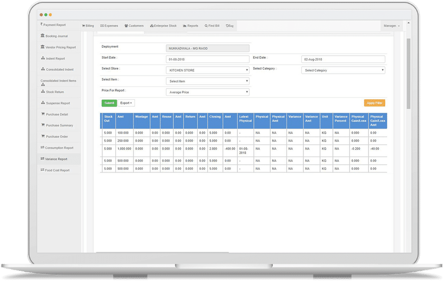The width and height of the screenshot is (445, 281).
Task: Click the scrollbar up arrow
Action: pos(408,23)
